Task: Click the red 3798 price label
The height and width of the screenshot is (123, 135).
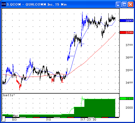Action: (x=127, y=32)
